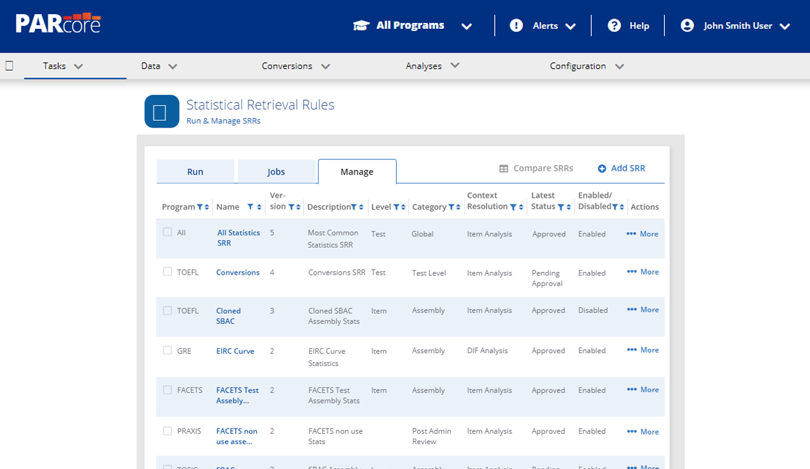Select the GRE EIRC Curve row checkbox
The width and height of the screenshot is (810, 469).
click(x=167, y=351)
